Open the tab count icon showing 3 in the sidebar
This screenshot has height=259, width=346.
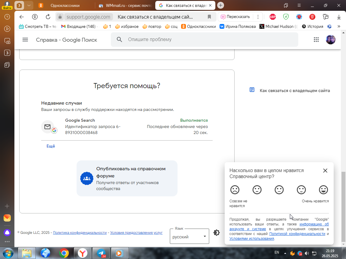pyautogui.click(x=7, y=53)
